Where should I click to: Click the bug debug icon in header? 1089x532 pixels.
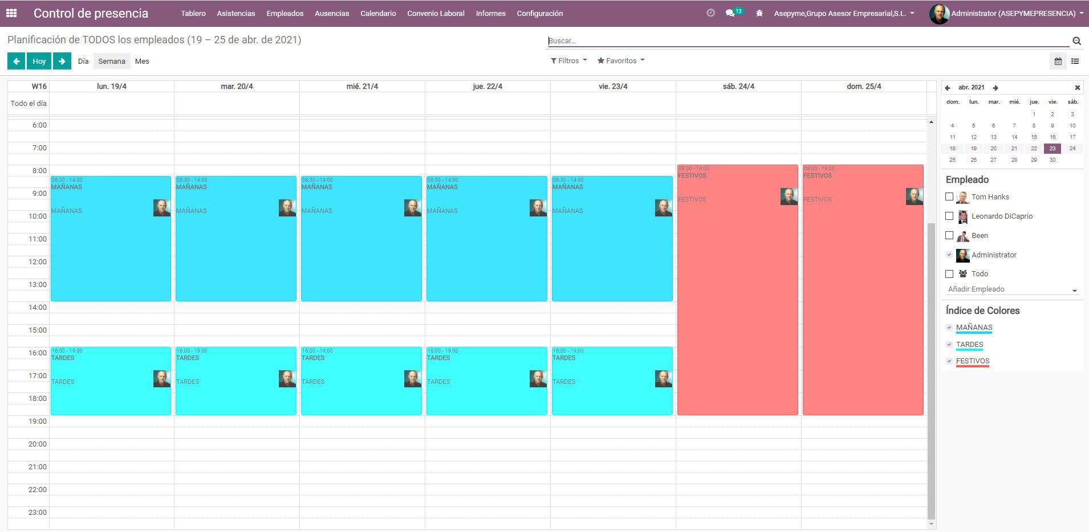[x=759, y=13]
